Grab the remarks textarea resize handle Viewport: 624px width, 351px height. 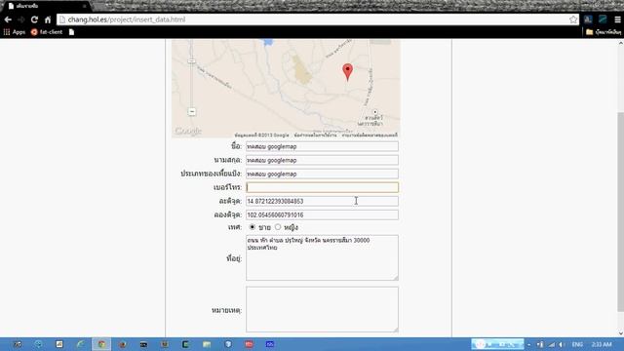pyautogui.click(x=395, y=330)
